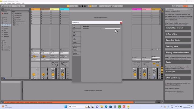Click the orange audio engine off status message
The height and width of the screenshot is (109, 194).
pos(69,102)
